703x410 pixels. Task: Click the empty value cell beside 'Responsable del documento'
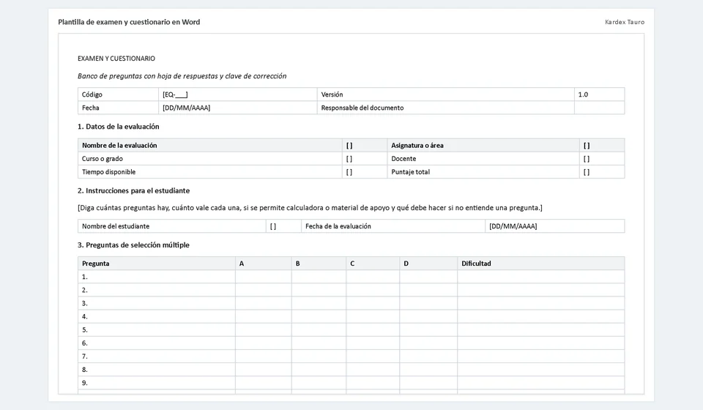point(600,108)
